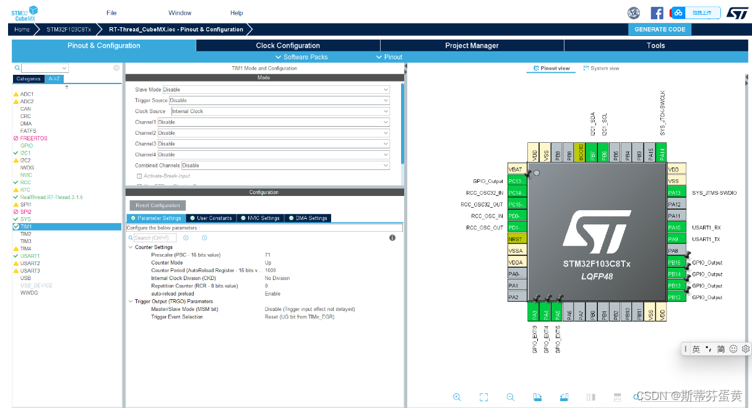Click the sort handle above peripheral list
Viewport: 752px width, 408px height.
[x=67, y=87]
